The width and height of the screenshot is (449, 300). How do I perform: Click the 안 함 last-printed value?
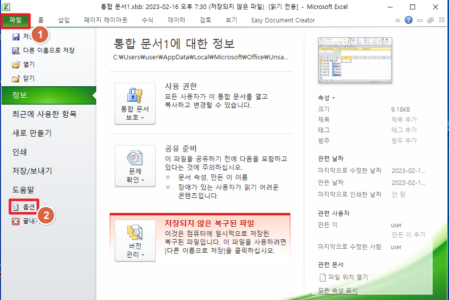click(x=399, y=194)
